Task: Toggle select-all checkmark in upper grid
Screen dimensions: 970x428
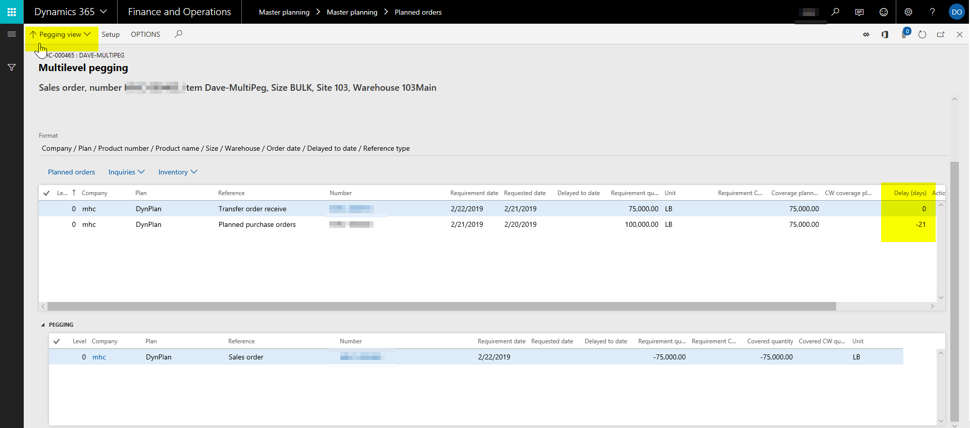Action: tap(46, 193)
